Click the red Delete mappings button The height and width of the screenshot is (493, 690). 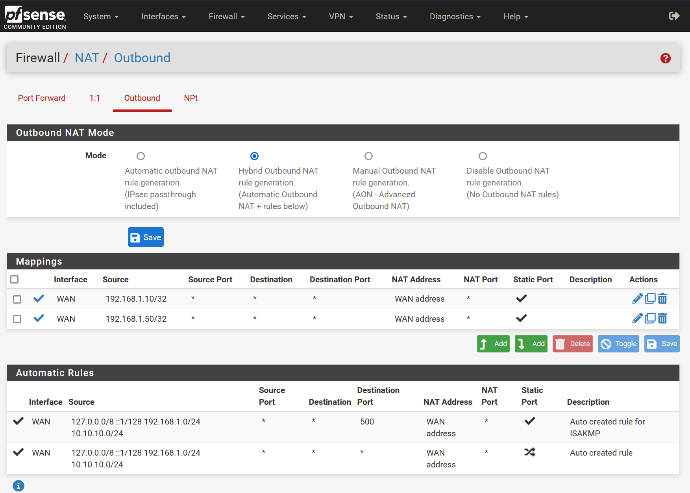pos(572,344)
